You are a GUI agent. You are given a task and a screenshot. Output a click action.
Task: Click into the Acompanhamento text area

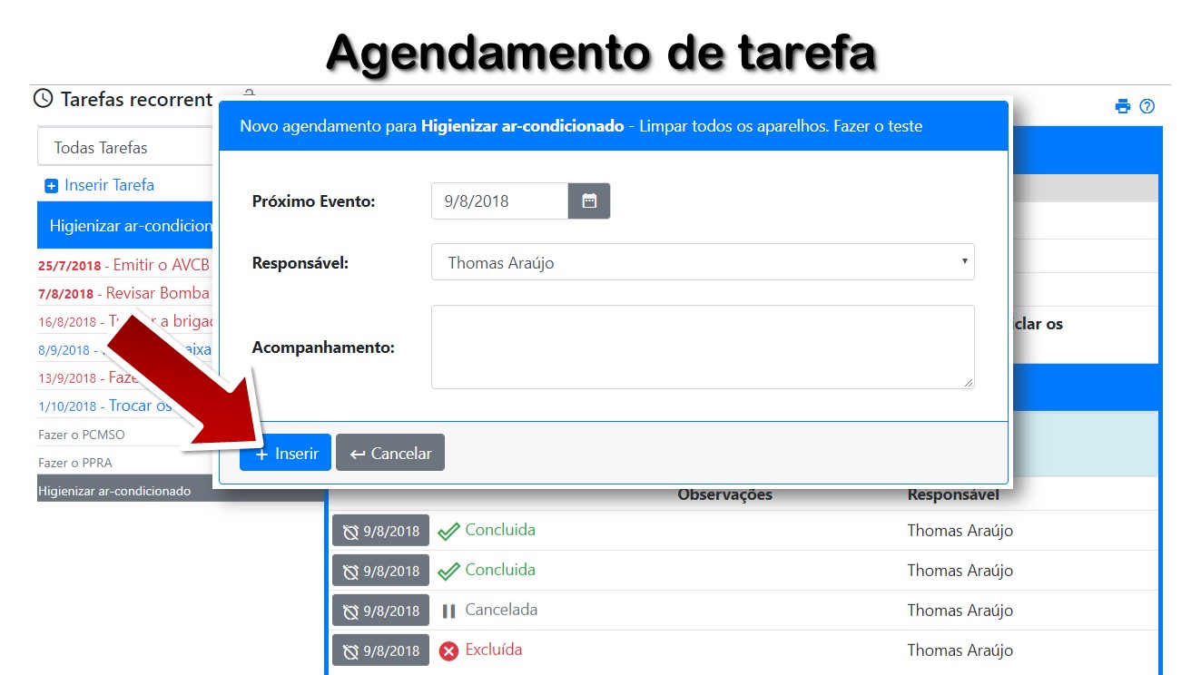(703, 347)
